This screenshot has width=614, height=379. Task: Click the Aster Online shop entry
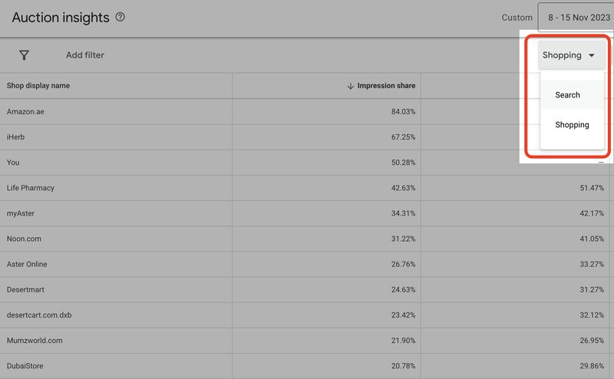pyautogui.click(x=27, y=264)
